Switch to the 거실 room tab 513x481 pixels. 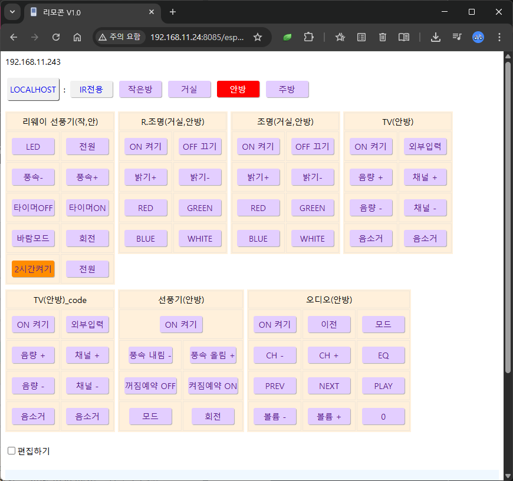pyautogui.click(x=189, y=90)
